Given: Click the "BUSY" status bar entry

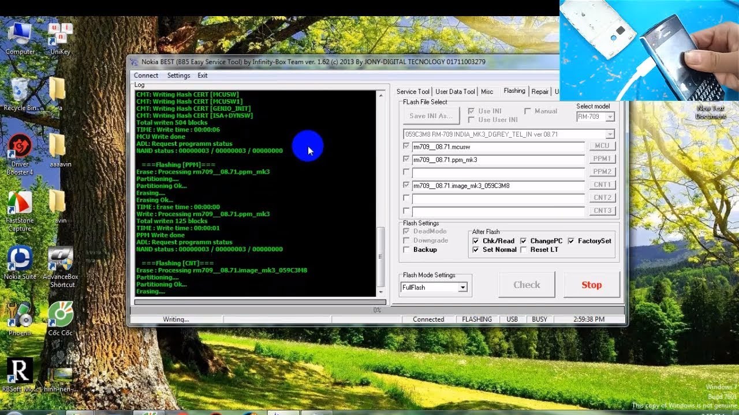Looking at the screenshot, I should [539, 319].
